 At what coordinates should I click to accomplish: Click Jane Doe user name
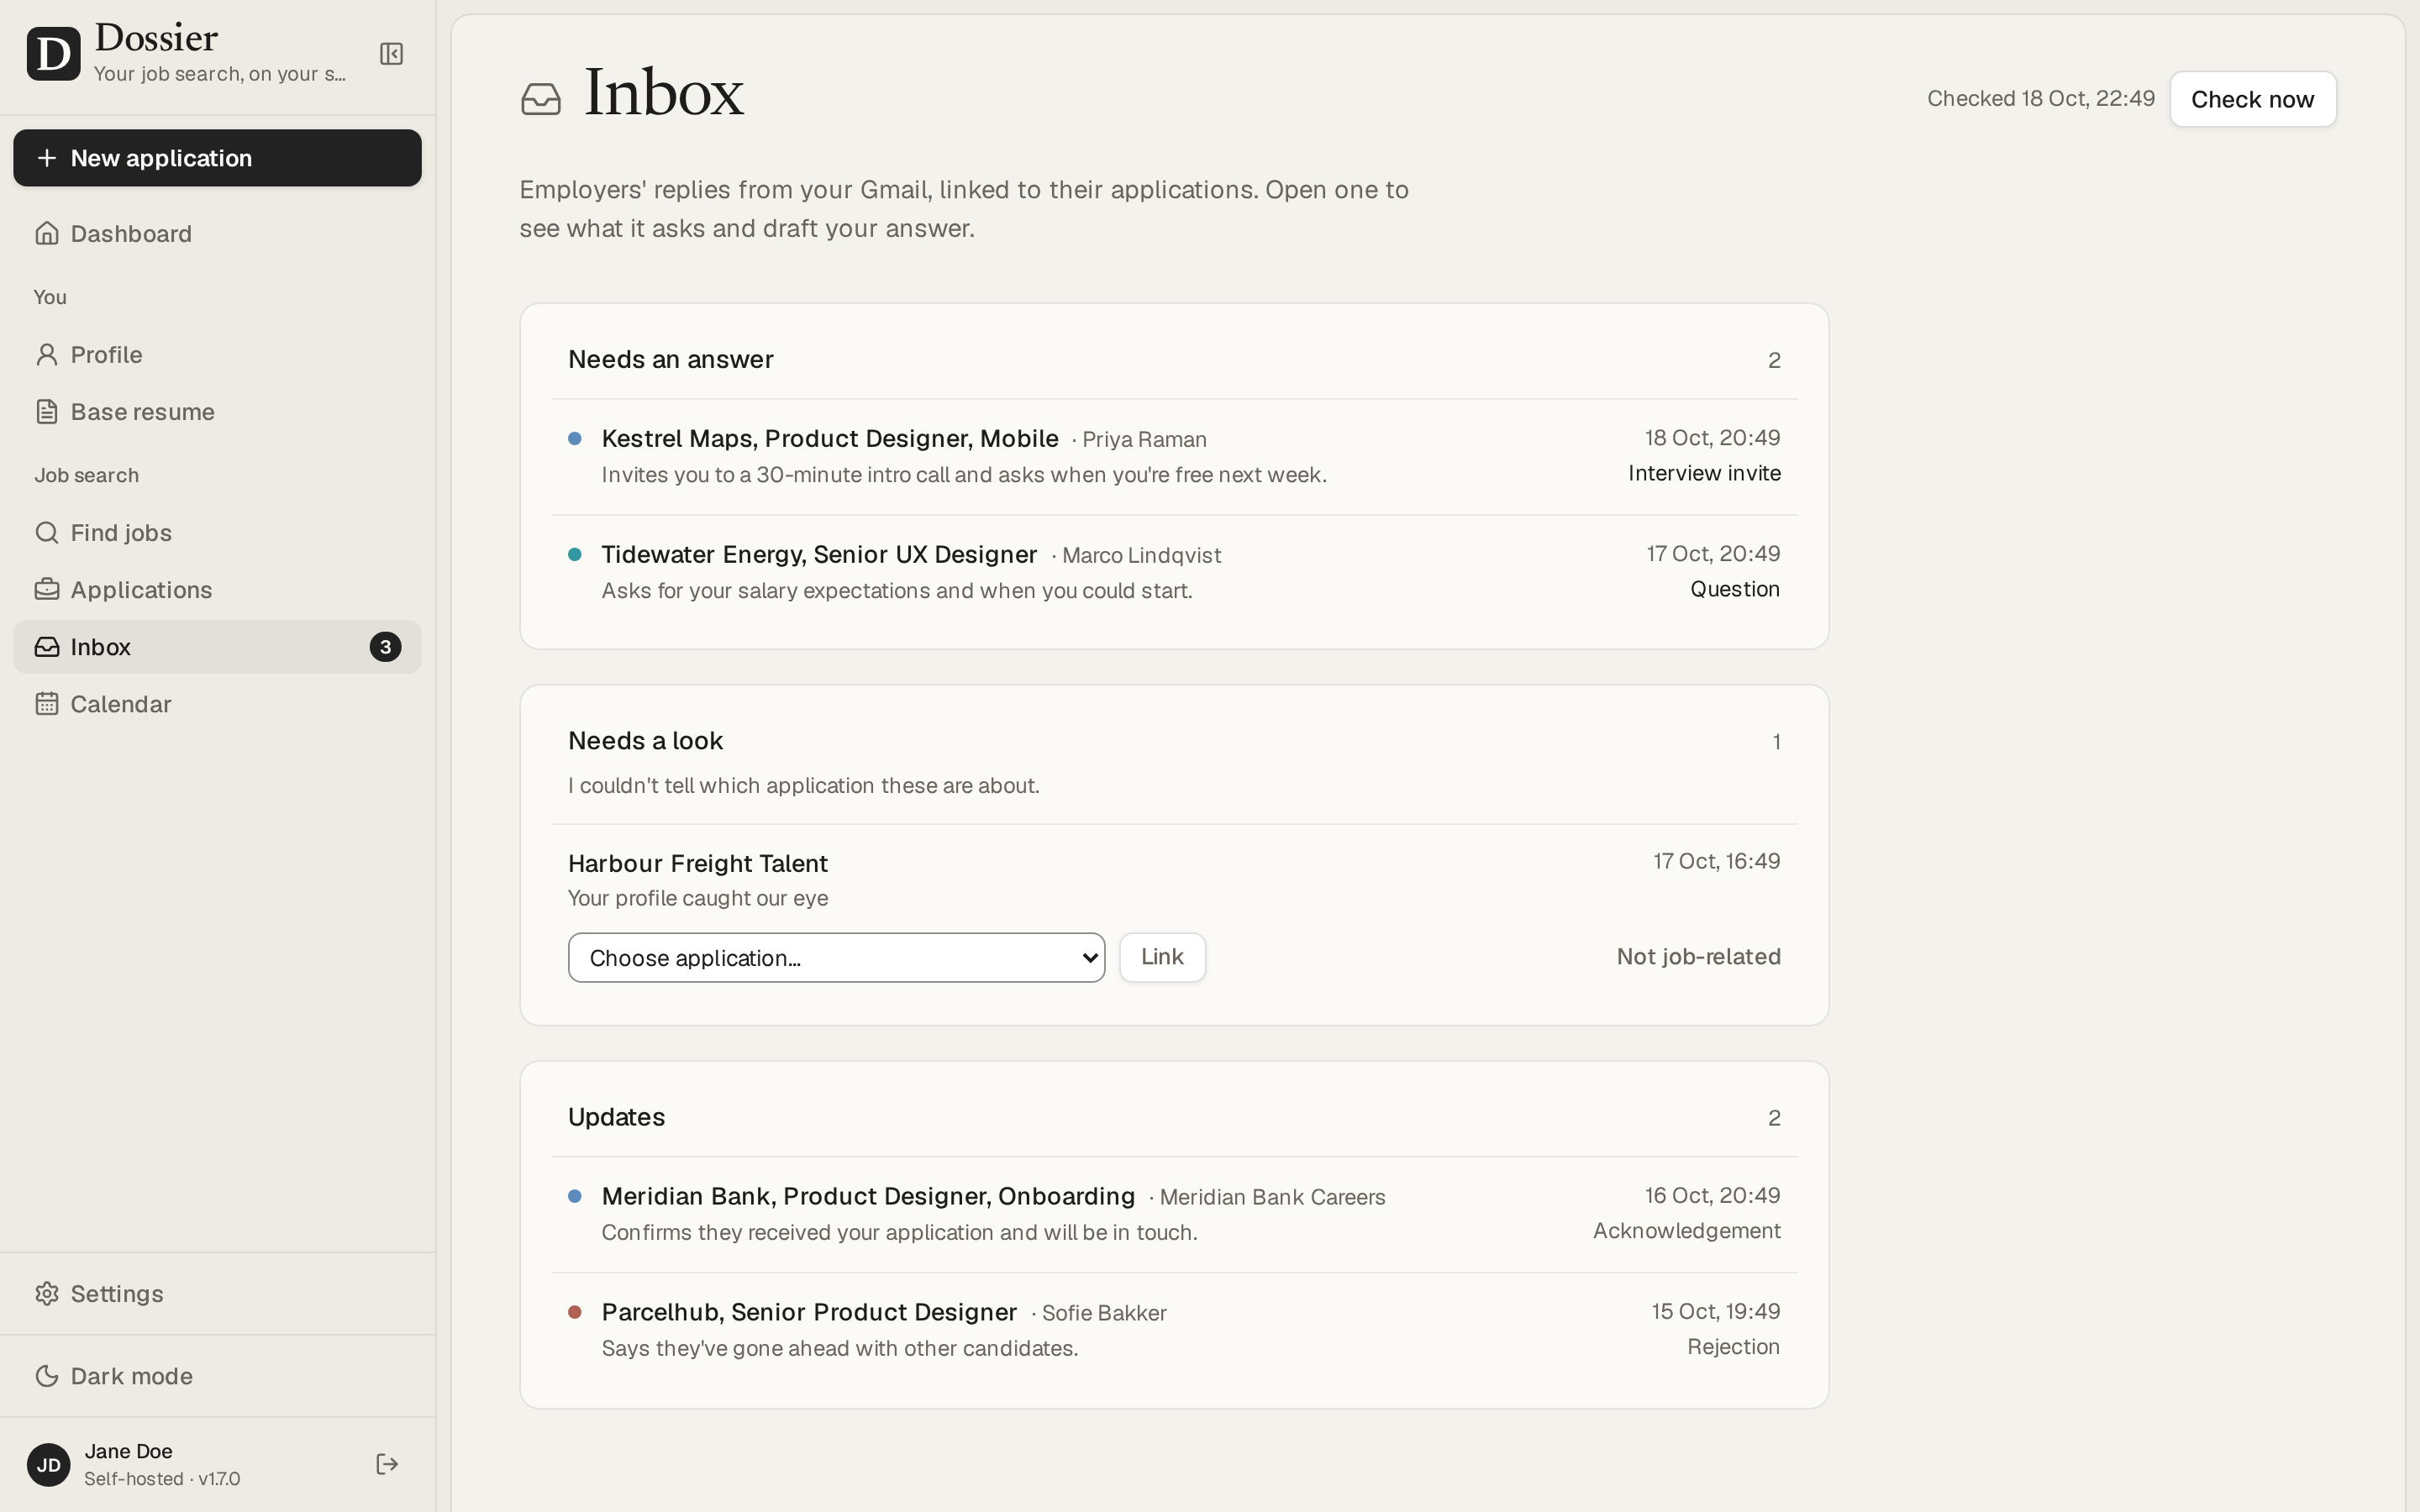pyautogui.click(x=128, y=1451)
